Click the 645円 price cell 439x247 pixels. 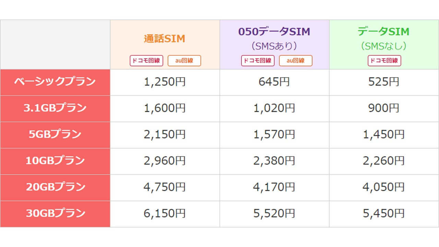pos(274,82)
